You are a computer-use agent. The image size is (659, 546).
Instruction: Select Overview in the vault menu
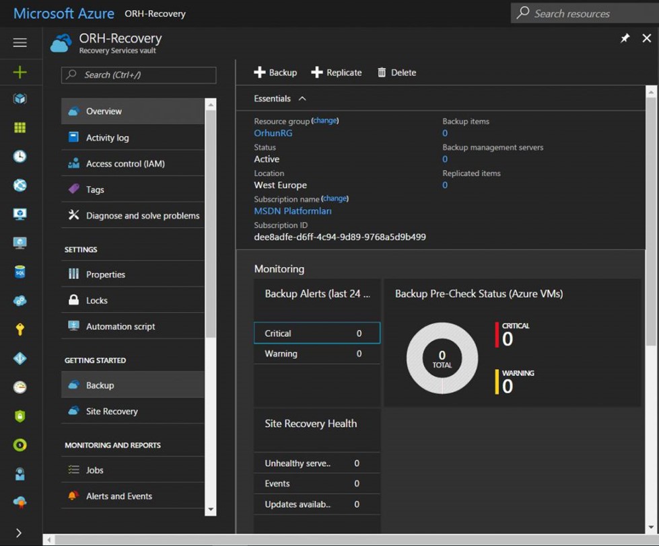(x=133, y=111)
